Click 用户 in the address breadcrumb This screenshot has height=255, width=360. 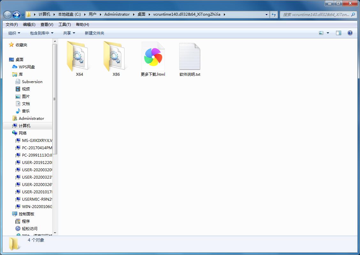pos(93,14)
